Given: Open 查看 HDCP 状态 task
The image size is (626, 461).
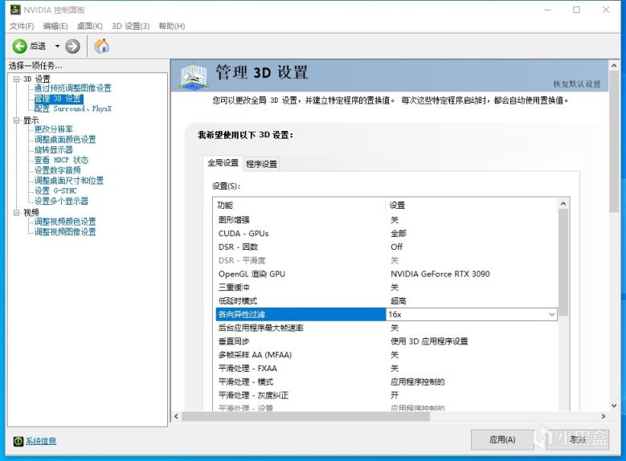Looking at the screenshot, I should click(61, 160).
